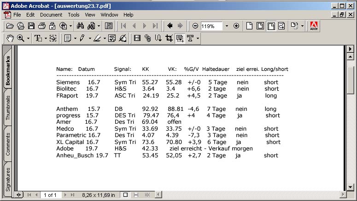The image size is (357, 201).
Task: Expand the Pencil tool dropdown arrow
Action: pyautogui.click(x=90, y=39)
